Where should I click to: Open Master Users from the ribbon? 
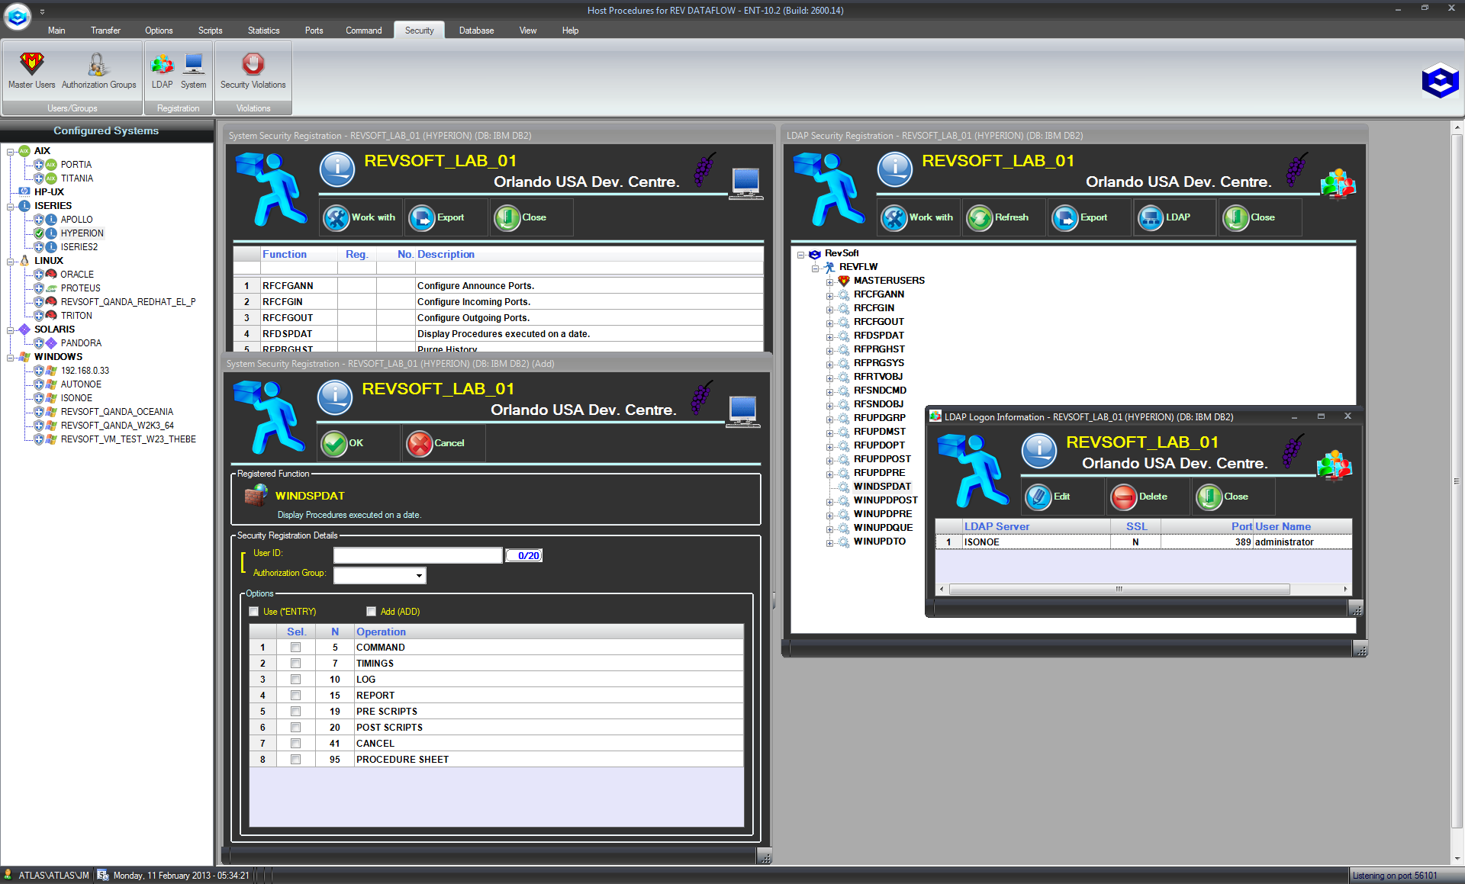pyautogui.click(x=31, y=66)
